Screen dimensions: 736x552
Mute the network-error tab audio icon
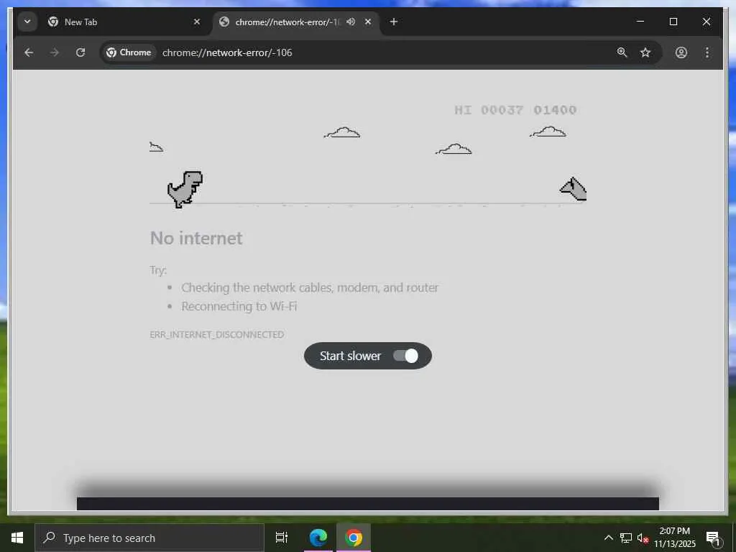tap(351, 22)
